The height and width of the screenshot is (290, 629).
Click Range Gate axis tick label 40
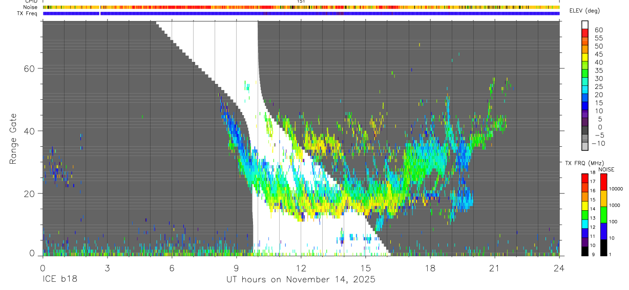coord(30,131)
